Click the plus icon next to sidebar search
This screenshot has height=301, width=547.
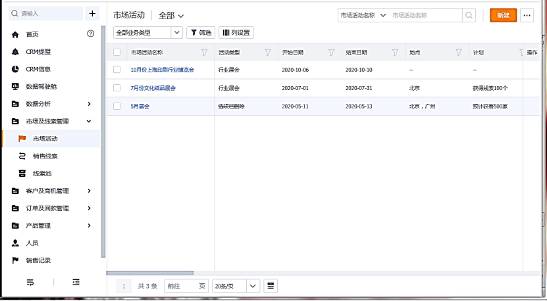[x=92, y=14]
